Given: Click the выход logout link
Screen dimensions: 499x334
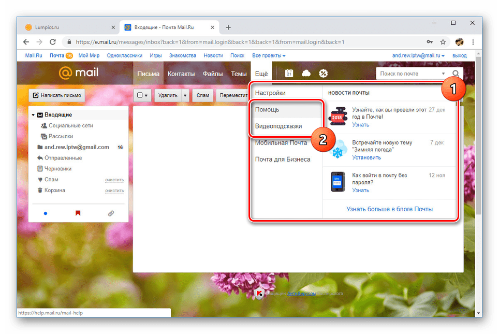Looking at the screenshot, I should tap(460, 55).
